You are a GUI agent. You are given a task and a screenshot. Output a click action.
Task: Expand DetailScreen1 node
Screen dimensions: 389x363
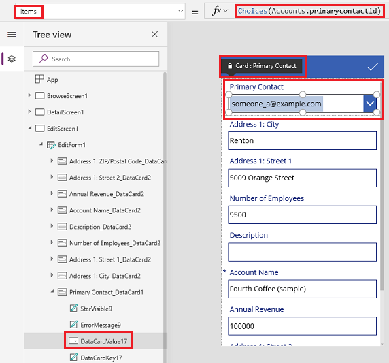29,112
